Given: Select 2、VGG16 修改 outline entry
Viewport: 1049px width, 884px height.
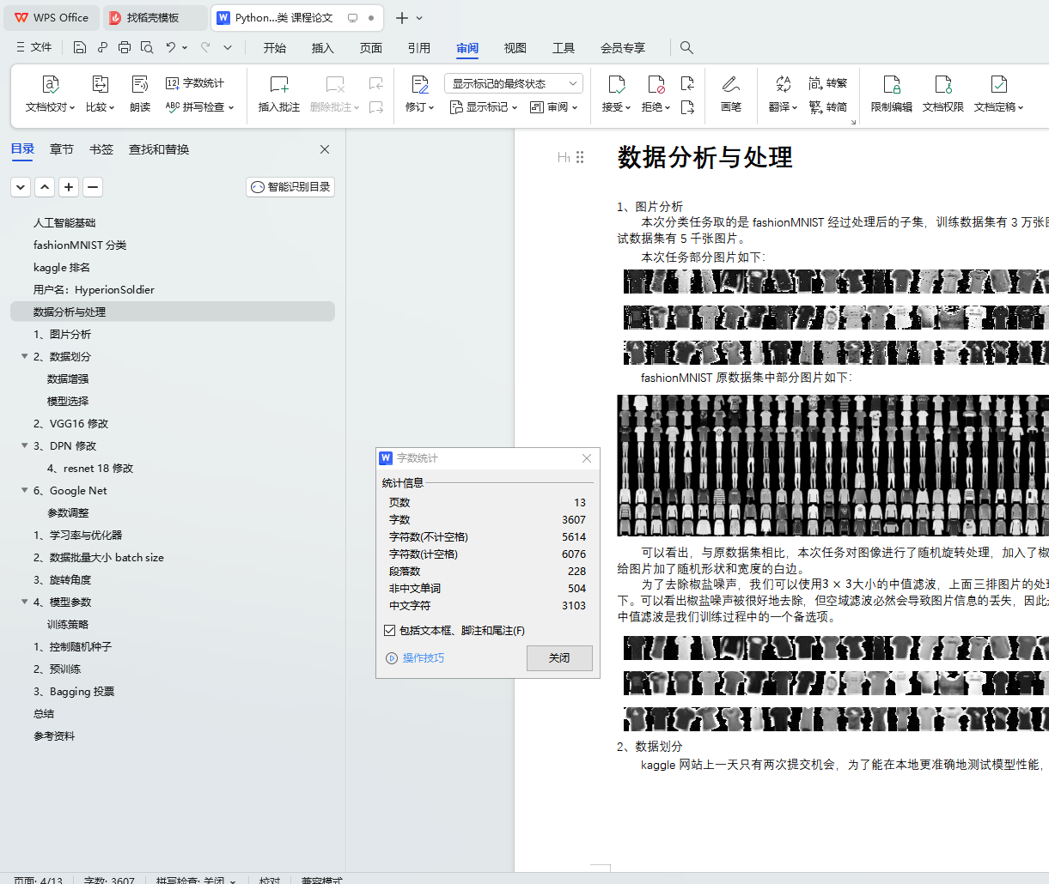Looking at the screenshot, I should pos(70,423).
